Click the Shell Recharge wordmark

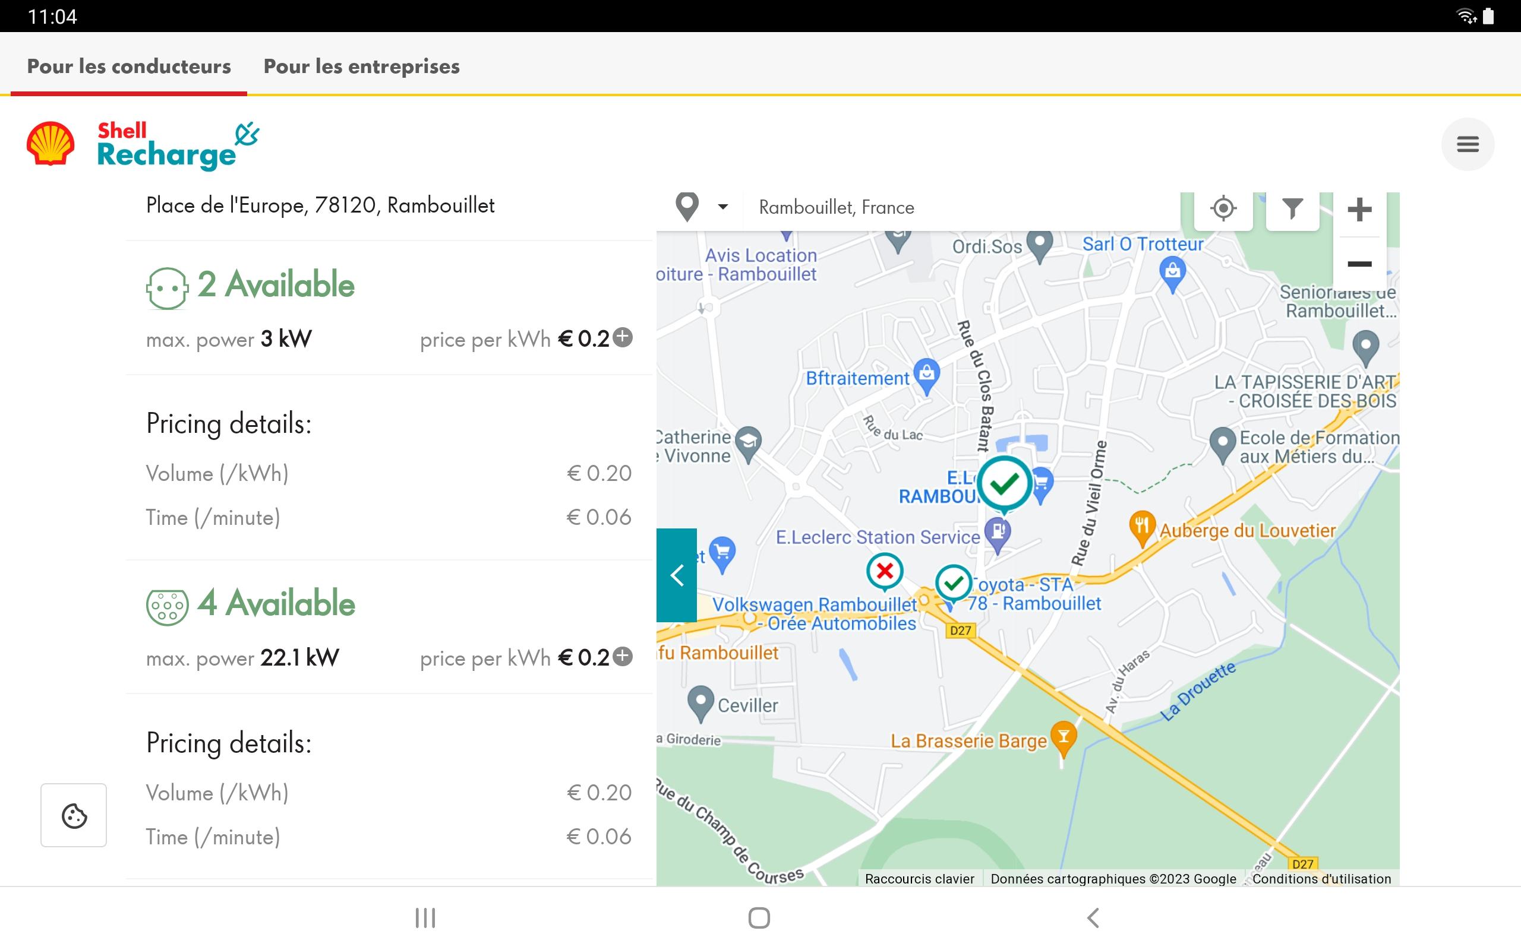[178, 146]
